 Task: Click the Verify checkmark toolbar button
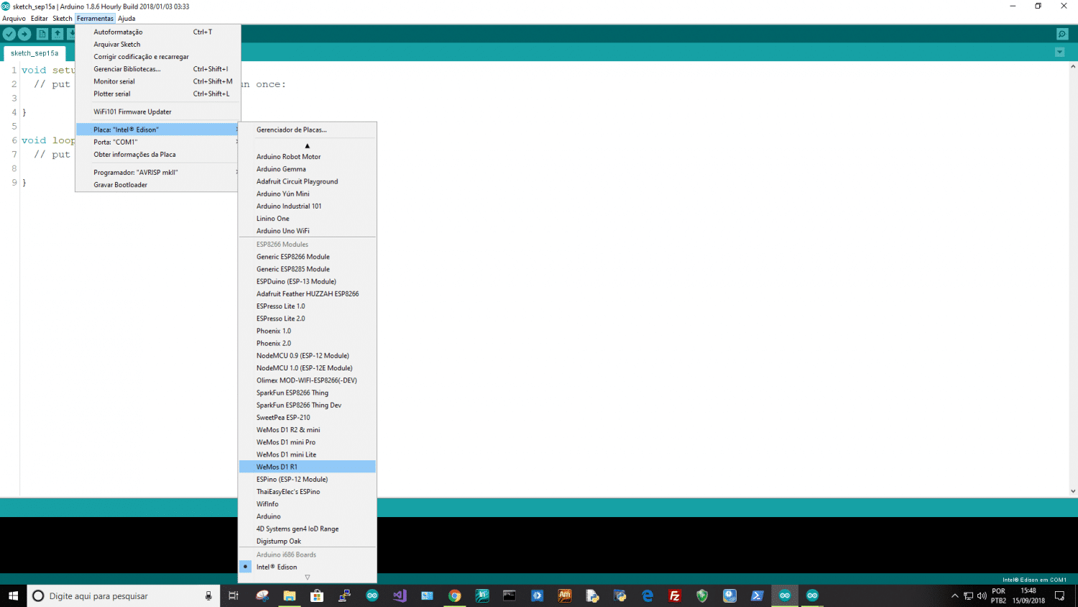[x=9, y=34]
